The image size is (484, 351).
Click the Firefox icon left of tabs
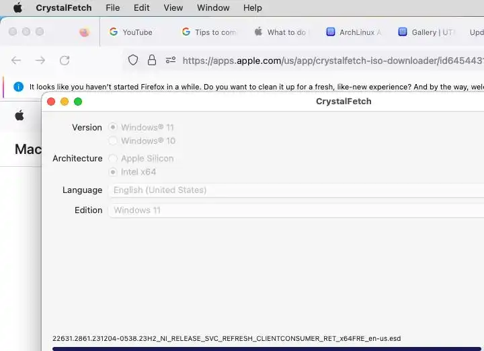(x=84, y=32)
